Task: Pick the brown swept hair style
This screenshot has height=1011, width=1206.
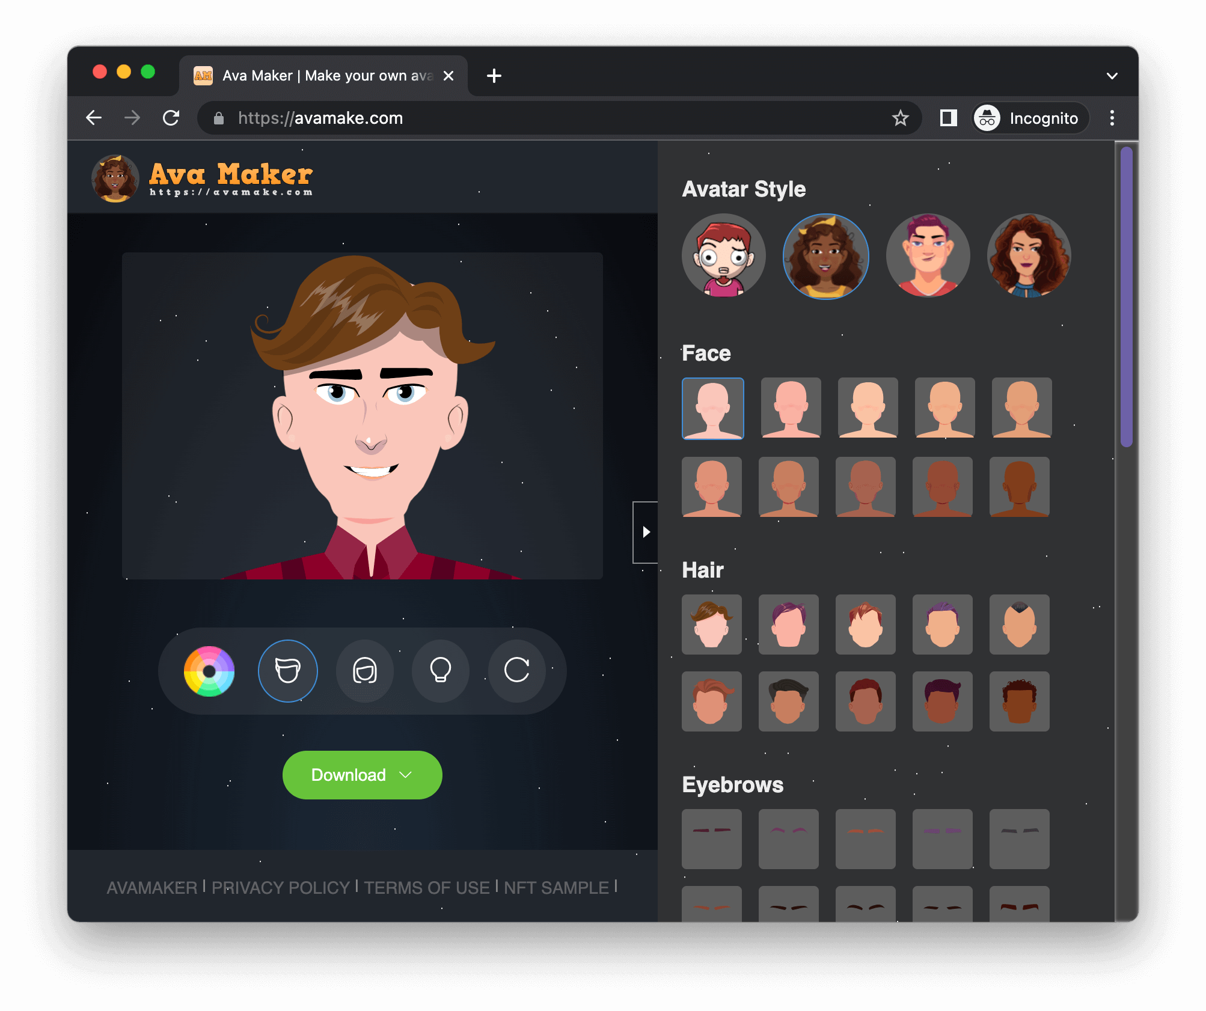Action: (712, 625)
